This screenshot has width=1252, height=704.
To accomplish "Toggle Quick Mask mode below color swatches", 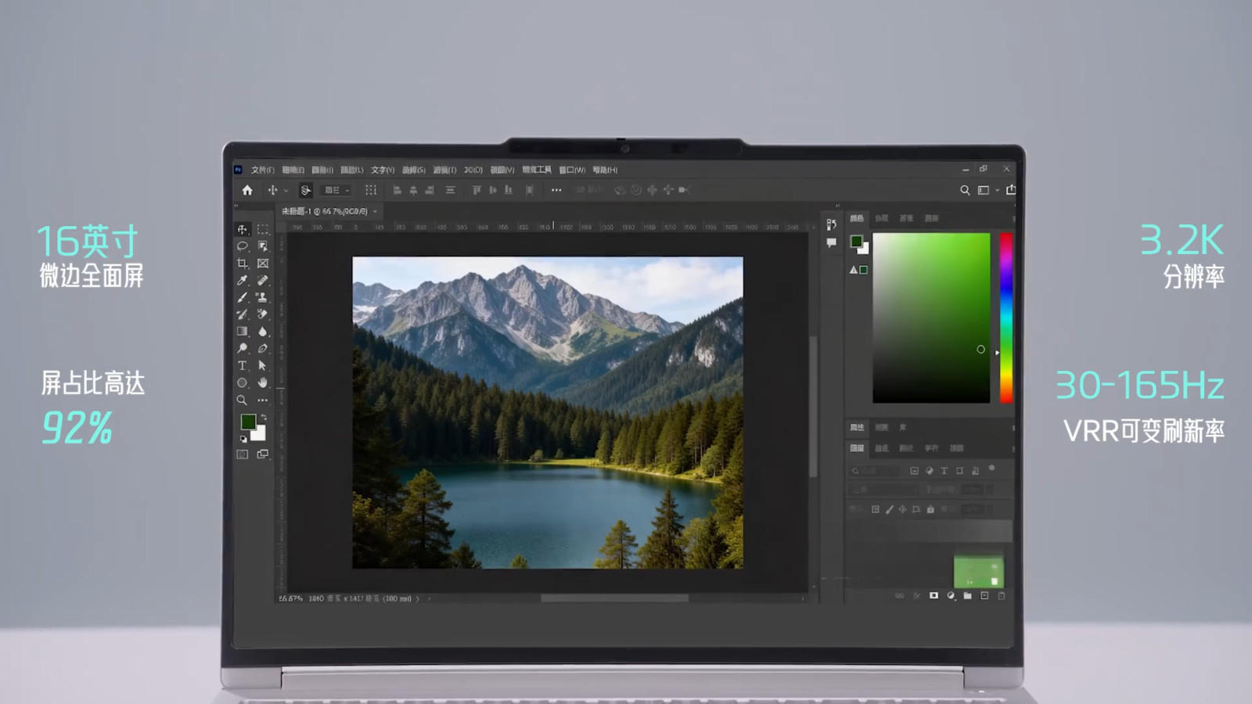I will coord(243,454).
